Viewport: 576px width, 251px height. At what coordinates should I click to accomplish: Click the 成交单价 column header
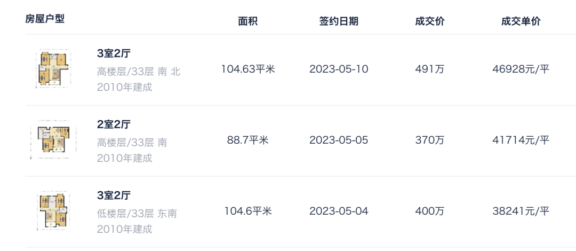521,21
